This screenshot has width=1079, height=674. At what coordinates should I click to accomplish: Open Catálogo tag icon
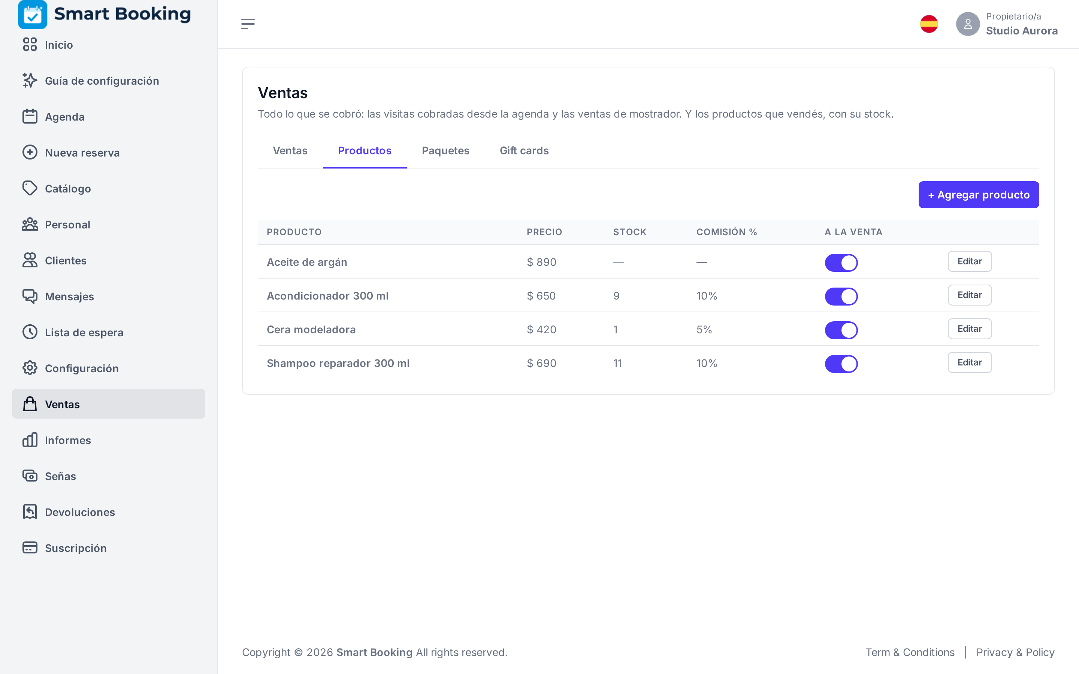point(30,189)
